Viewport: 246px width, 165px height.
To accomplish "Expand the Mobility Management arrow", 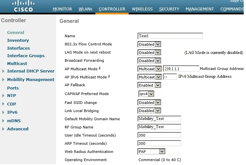I will 3,80.
